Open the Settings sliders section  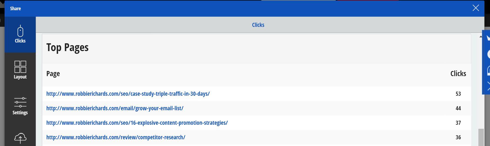click(x=20, y=106)
